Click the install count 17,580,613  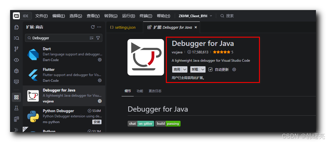pyautogui.click(x=198, y=52)
